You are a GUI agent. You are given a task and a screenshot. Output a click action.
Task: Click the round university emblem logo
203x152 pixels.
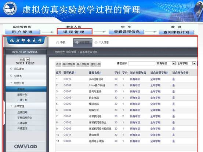[10, 8]
